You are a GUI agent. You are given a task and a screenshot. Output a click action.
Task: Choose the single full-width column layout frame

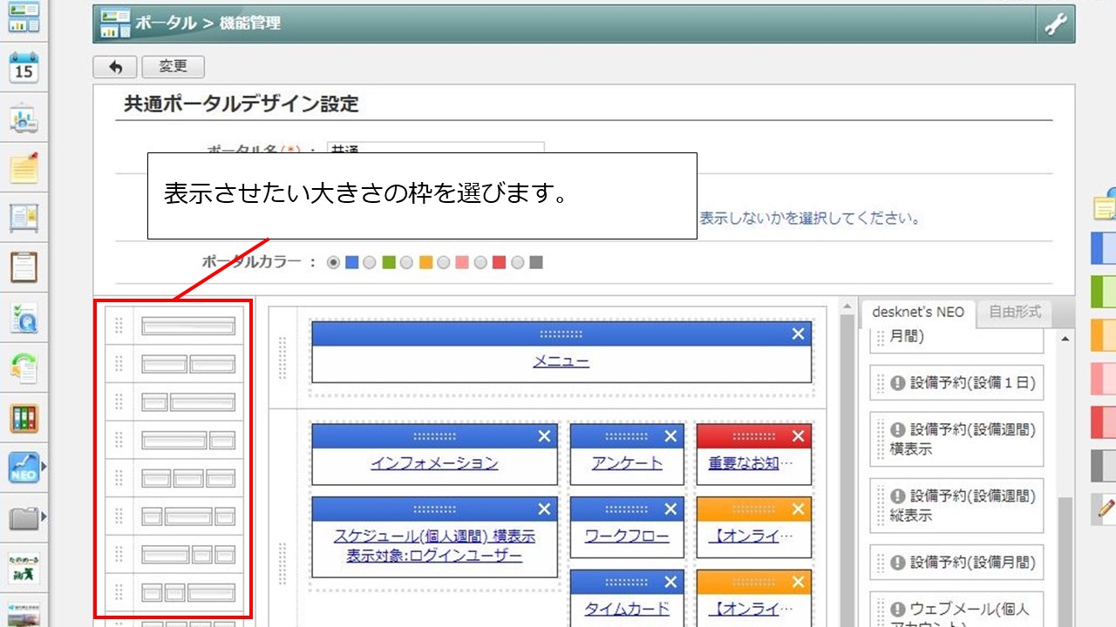pyautogui.click(x=188, y=327)
